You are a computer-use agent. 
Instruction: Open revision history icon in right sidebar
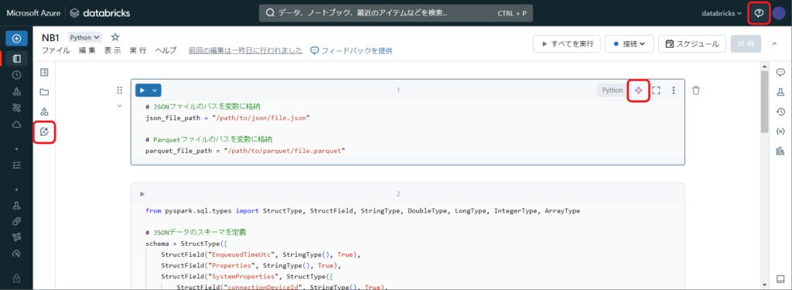(780, 111)
